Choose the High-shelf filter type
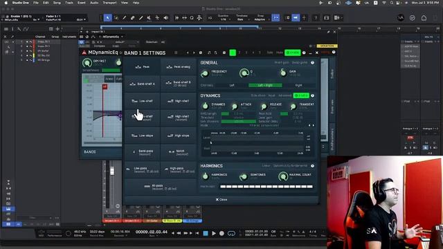 179,101
